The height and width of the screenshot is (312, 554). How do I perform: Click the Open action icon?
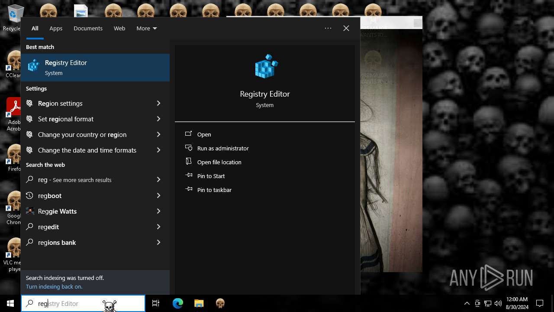coord(189,134)
